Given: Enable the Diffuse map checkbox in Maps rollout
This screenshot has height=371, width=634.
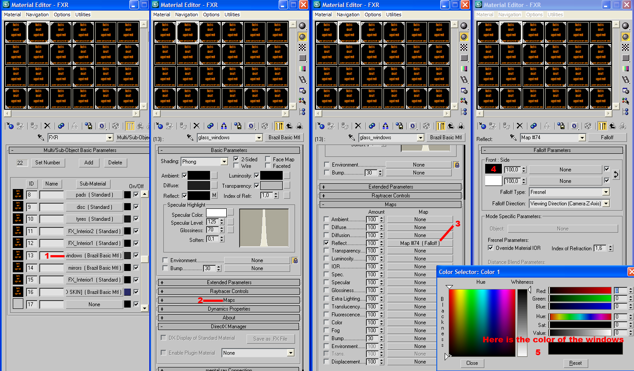Looking at the screenshot, I should (326, 227).
